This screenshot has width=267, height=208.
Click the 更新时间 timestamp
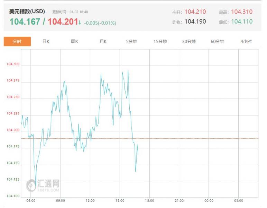point(70,12)
